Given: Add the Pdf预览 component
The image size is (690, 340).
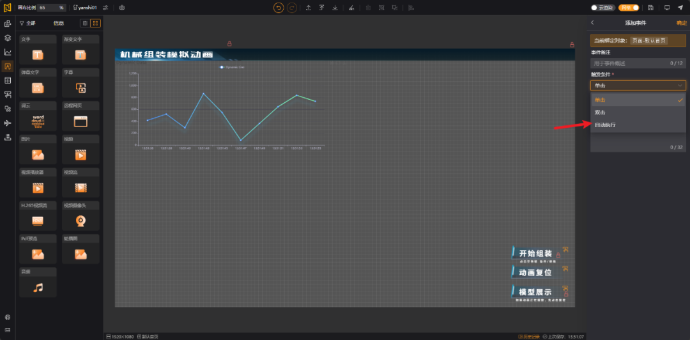Looking at the screenshot, I should [x=38, y=249].
